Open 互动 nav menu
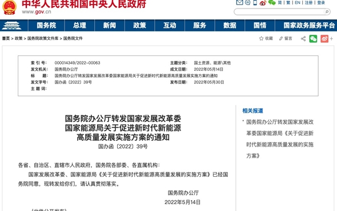The width and height of the screenshot is (337, 211). pos(170,25)
